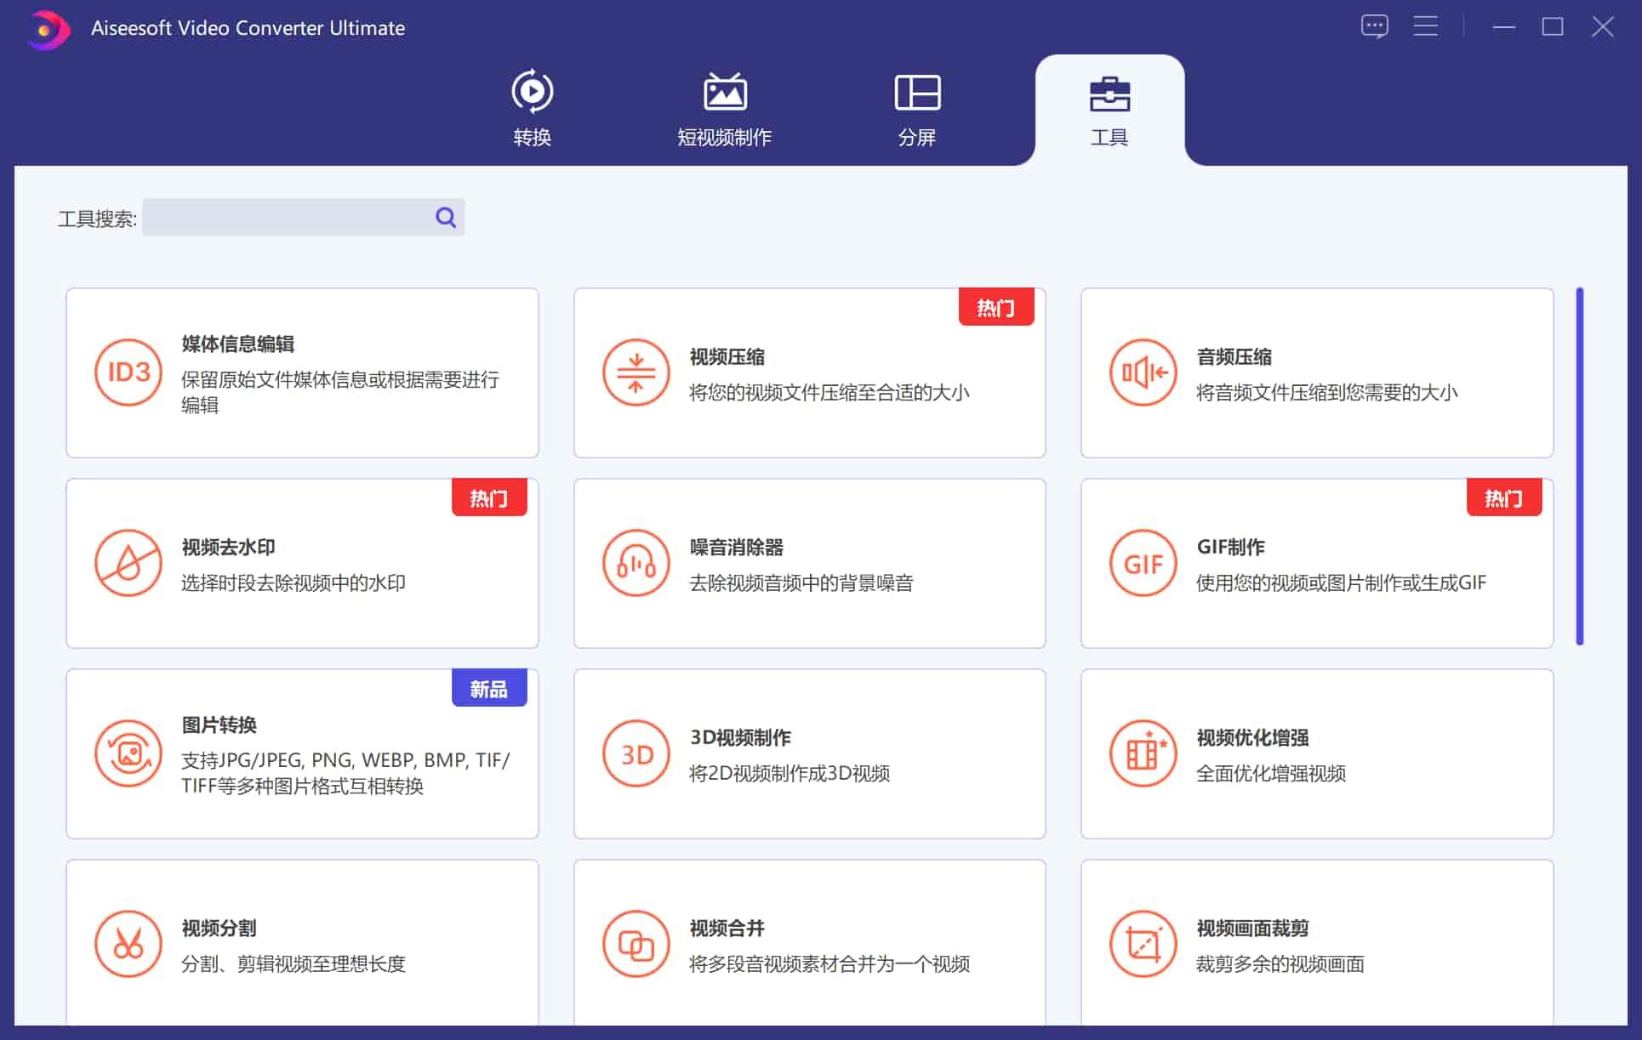Click description 裁剪多余的视频画面
Viewport: 1642px width, 1040px height.
[x=1280, y=963]
